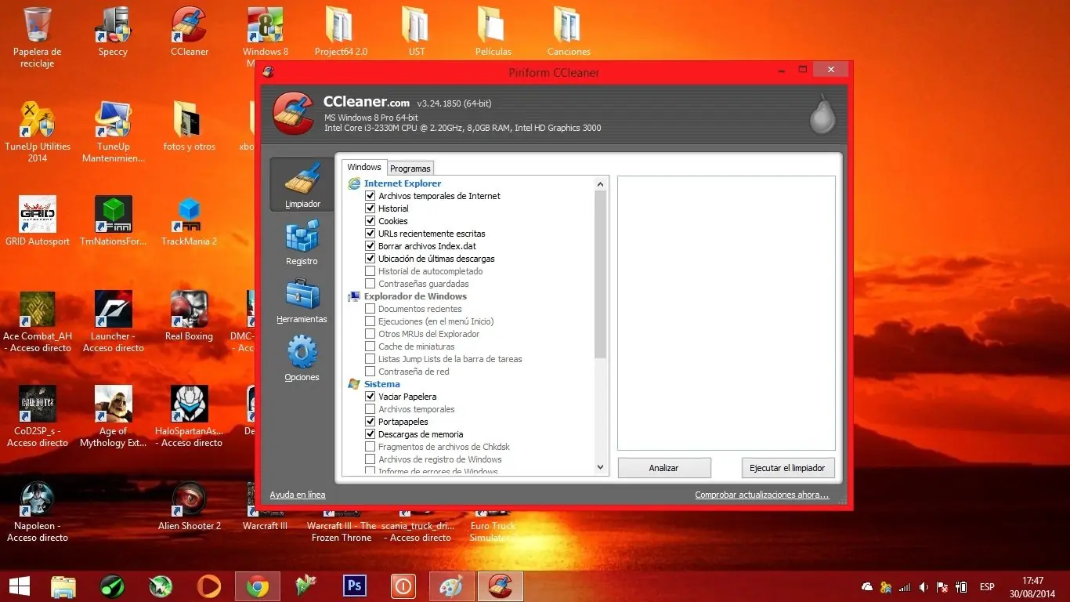The height and width of the screenshot is (602, 1070).
Task: Select the TuneUp Utilities 2014 shortcut
Action: [x=38, y=132]
